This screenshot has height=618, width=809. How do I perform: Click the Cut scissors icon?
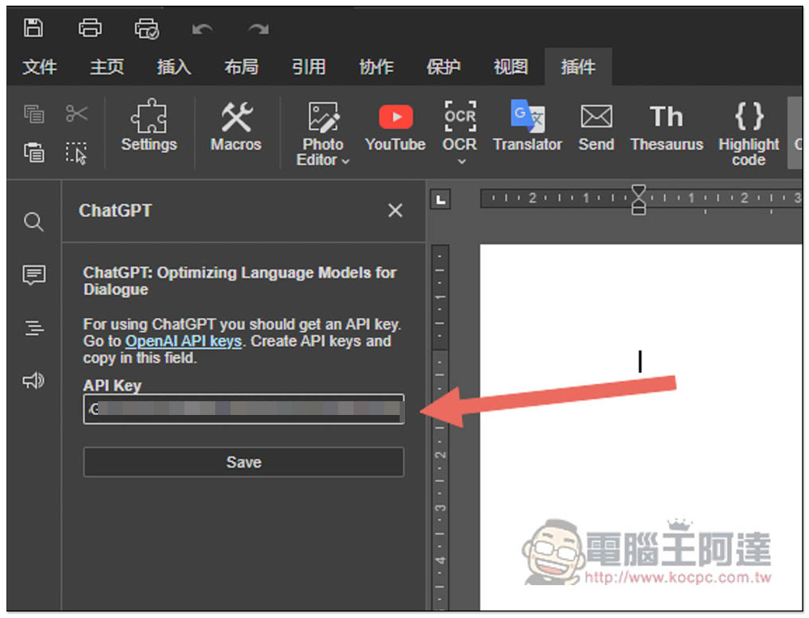pyautogui.click(x=77, y=113)
